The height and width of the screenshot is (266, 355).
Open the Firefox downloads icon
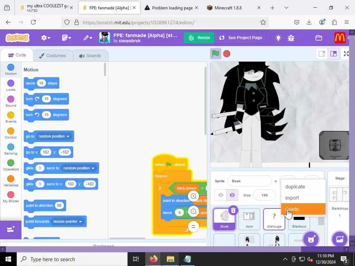tap(309, 22)
